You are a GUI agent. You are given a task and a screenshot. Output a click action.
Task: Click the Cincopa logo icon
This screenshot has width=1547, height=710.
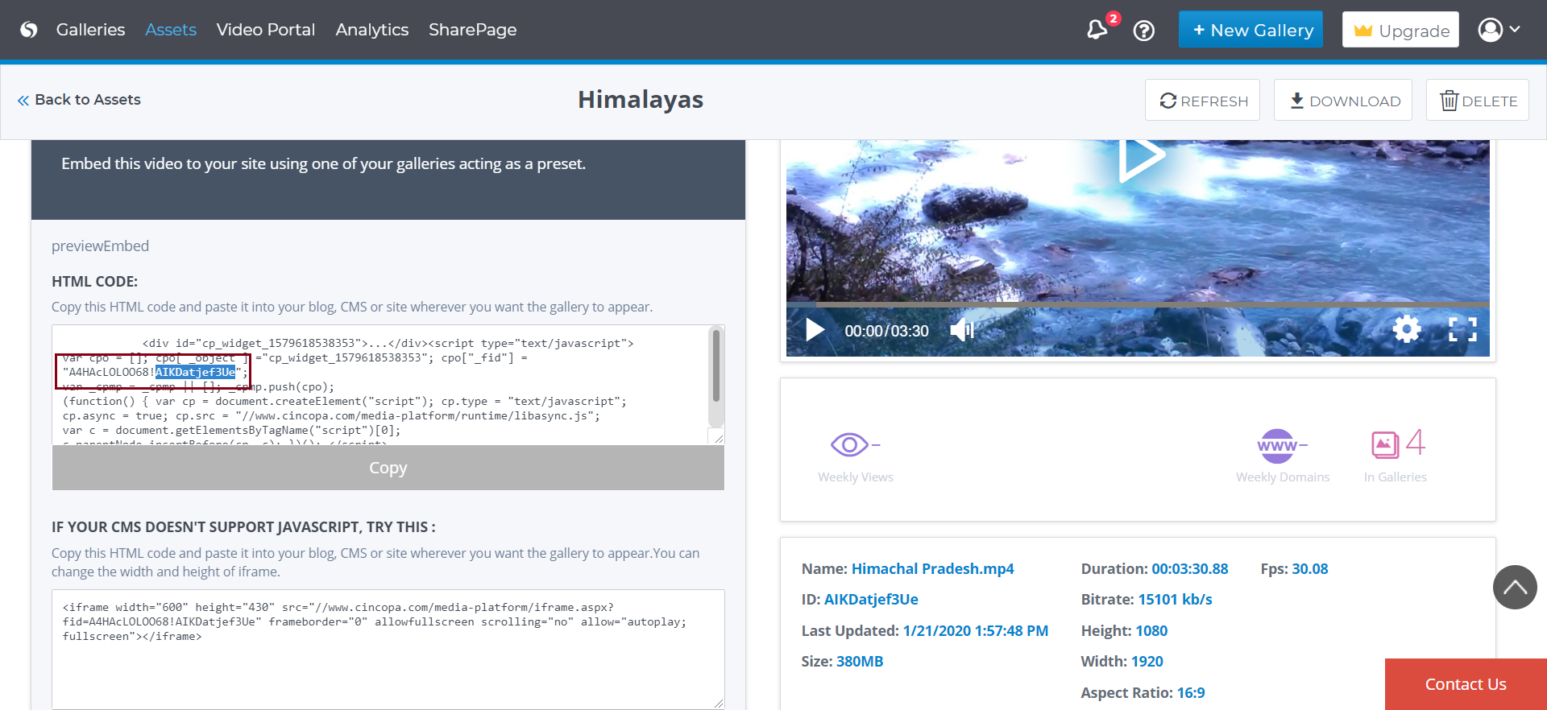pos(29,30)
